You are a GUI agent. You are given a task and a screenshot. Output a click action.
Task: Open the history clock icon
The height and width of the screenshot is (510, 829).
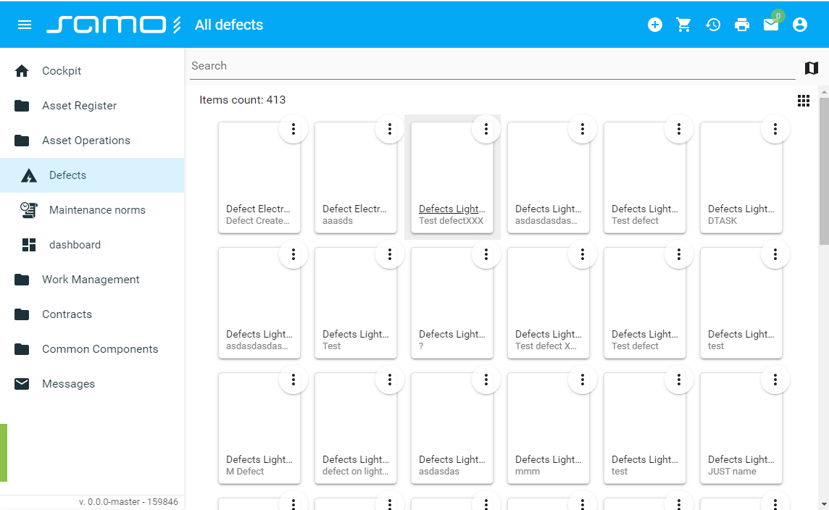[712, 25]
